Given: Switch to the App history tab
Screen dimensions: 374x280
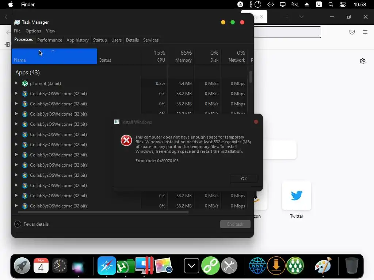Looking at the screenshot, I should (x=77, y=40).
